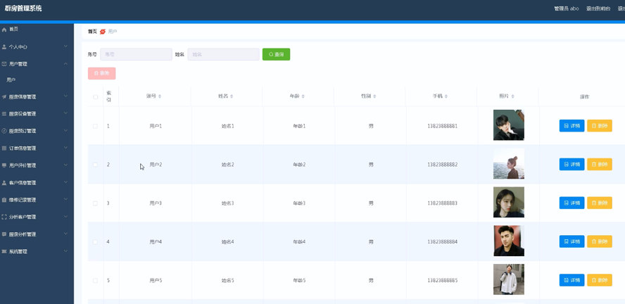
Task: Tick the select-all checkbox in table header
Action: (x=96, y=96)
